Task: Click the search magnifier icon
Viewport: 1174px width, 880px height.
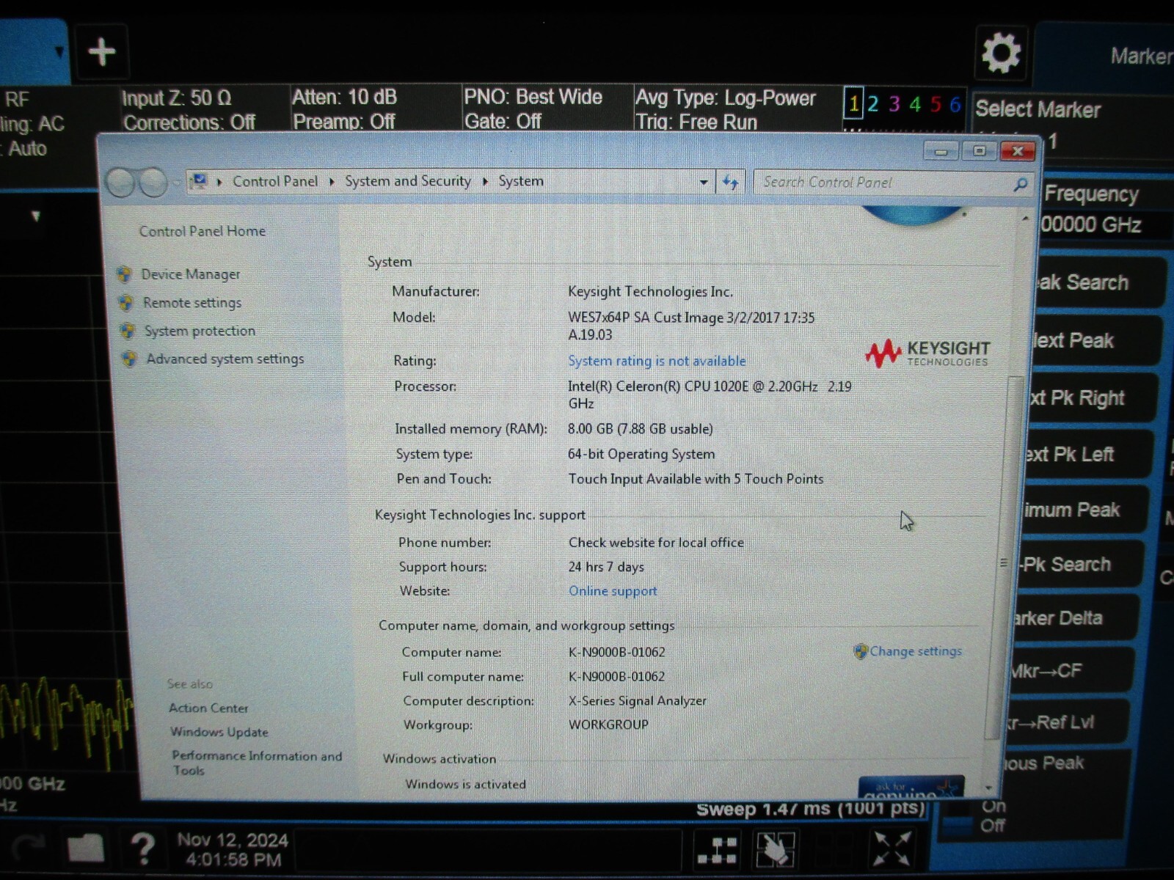Action: [1020, 183]
